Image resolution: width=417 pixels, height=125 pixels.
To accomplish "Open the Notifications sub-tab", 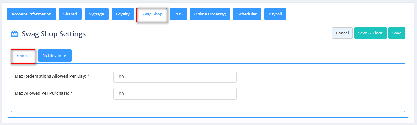I will [x=55, y=55].
